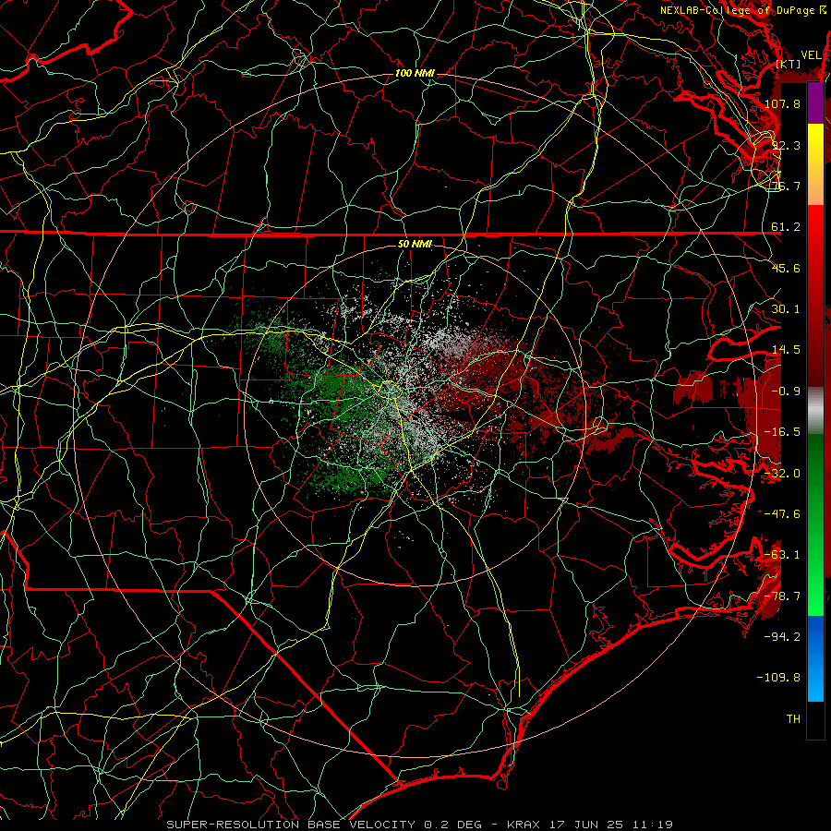Click the Super-Resolution Base Velocity caption
Screen dimensions: 831x831
420,825
